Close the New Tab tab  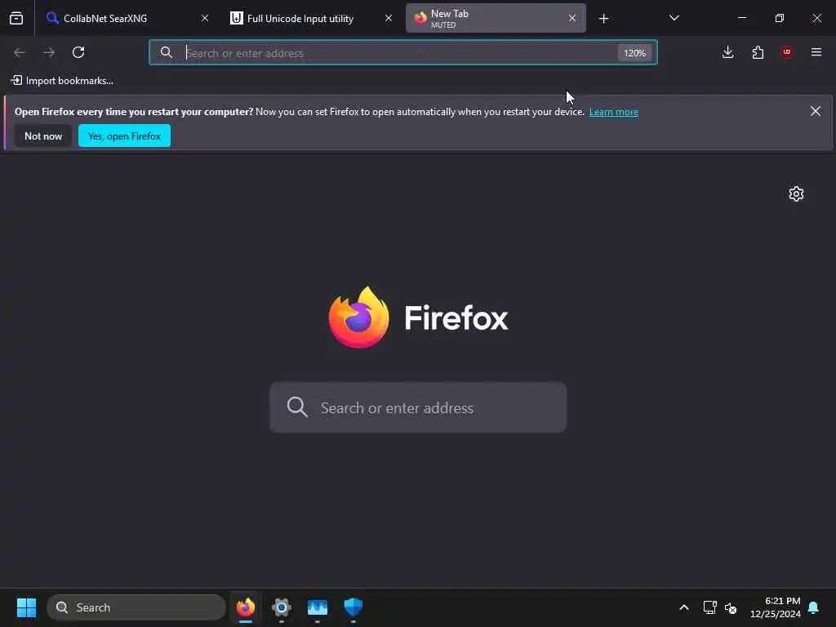[572, 18]
